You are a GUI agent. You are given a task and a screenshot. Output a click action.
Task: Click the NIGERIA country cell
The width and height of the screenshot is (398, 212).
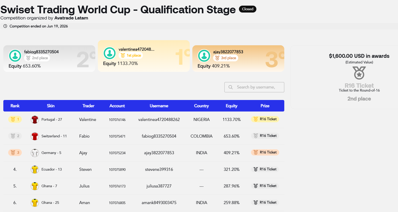click(202, 119)
